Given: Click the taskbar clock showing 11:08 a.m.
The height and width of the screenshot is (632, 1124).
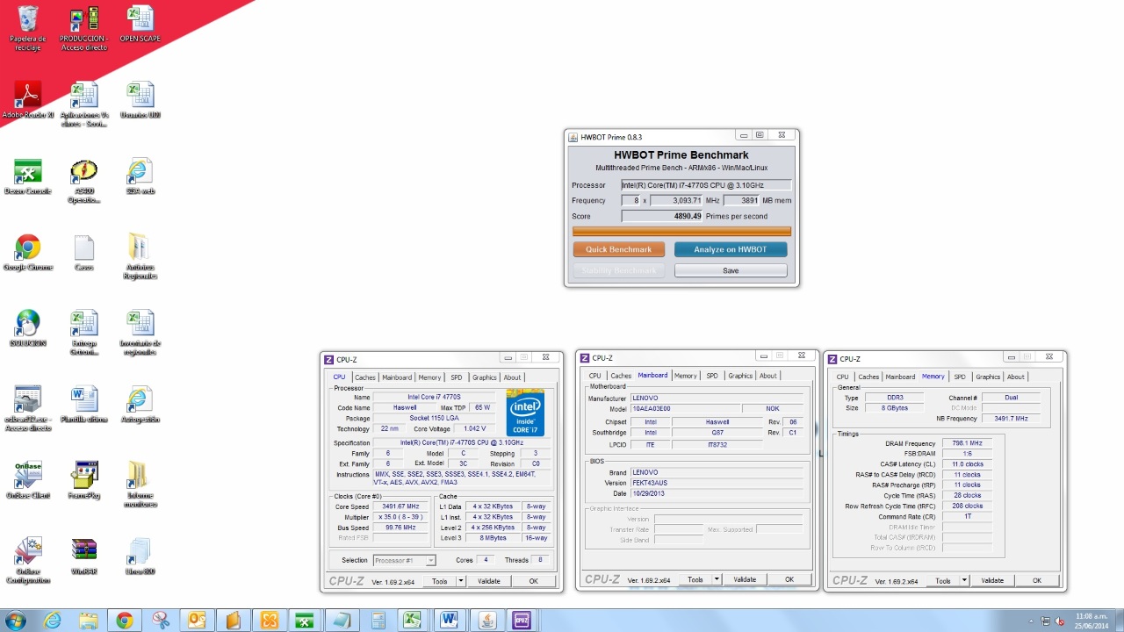Looking at the screenshot, I should coord(1092,621).
